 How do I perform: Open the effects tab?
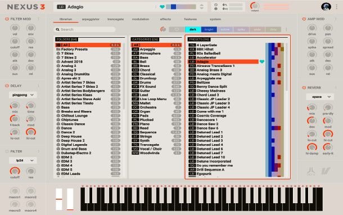tap(165, 19)
